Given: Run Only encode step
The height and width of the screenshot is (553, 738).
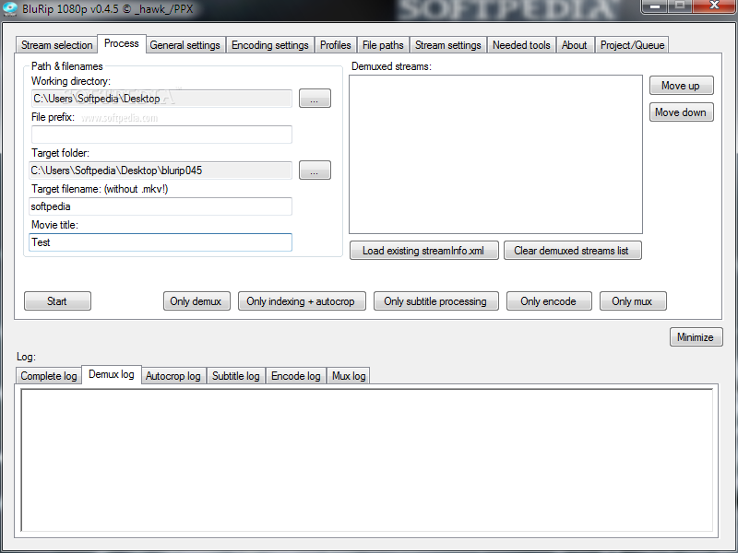Looking at the screenshot, I should coord(549,301).
